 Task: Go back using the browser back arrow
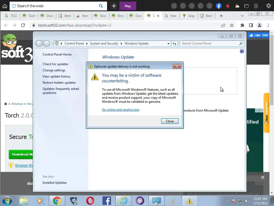click(6, 25)
